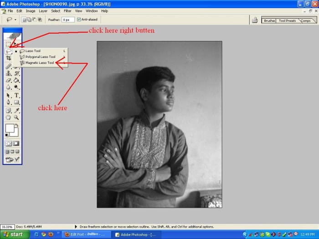Image resolution: width=319 pixels, height=239 pixels.
Task: Open the tool preset picker dropdown arrow
Action: click(x=15, y=20)
